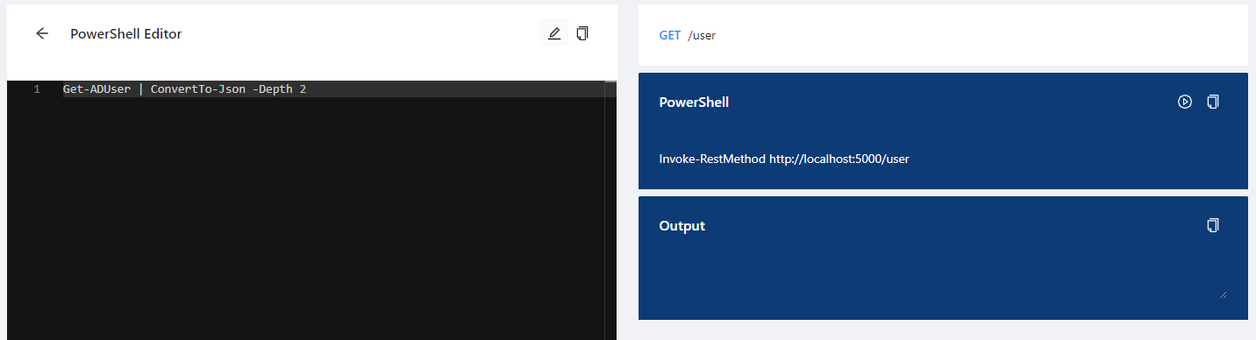Image resolution: width=1256 pixels, height=340 pixels.
Task: Grab the Output textarea resize handle
Action: pyautogui.click(x=1223, y=294)
